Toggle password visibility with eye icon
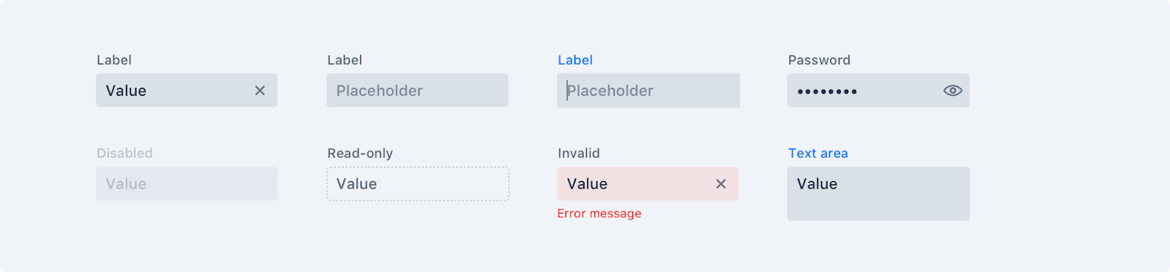Screen dimensions: 1170x272 coord(952,91)
